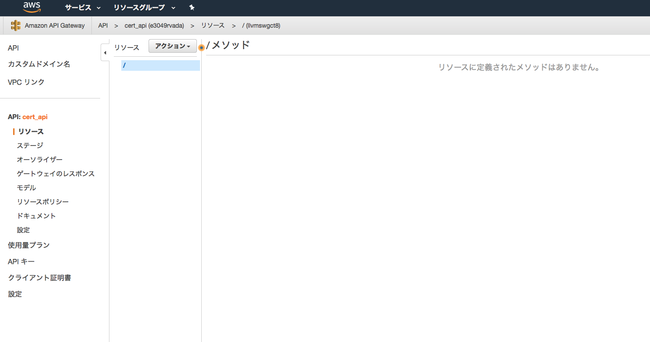This screenshot has height=342, width=650.
Task: Click the リソース panel heading text
Action: coord(127,47)
